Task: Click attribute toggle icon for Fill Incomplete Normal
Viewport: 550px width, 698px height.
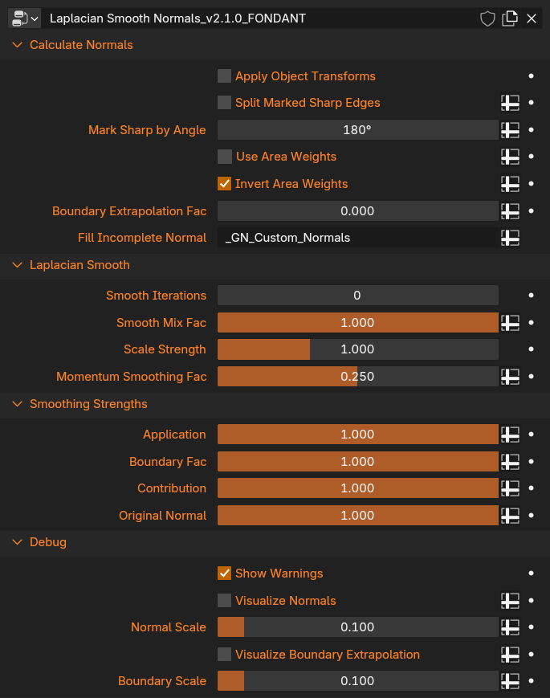Action: (x=510, y=238)
